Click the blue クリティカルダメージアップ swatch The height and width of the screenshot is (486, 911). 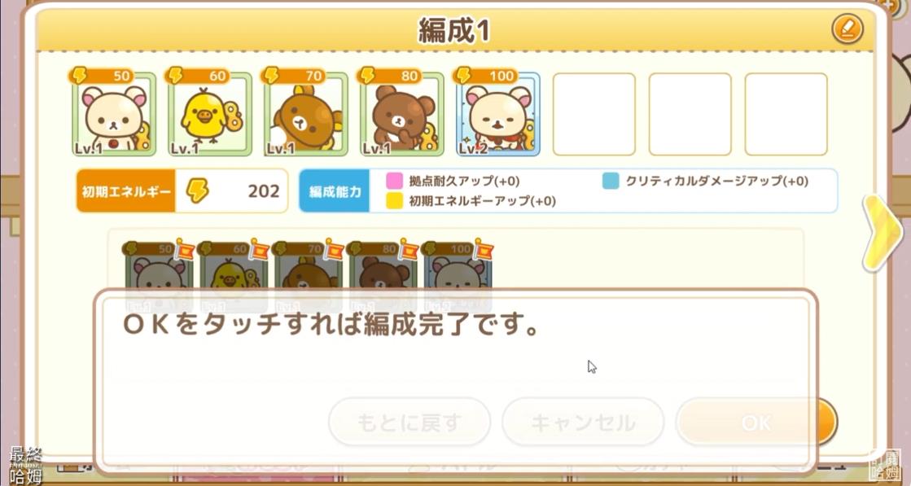click(611, 182)
